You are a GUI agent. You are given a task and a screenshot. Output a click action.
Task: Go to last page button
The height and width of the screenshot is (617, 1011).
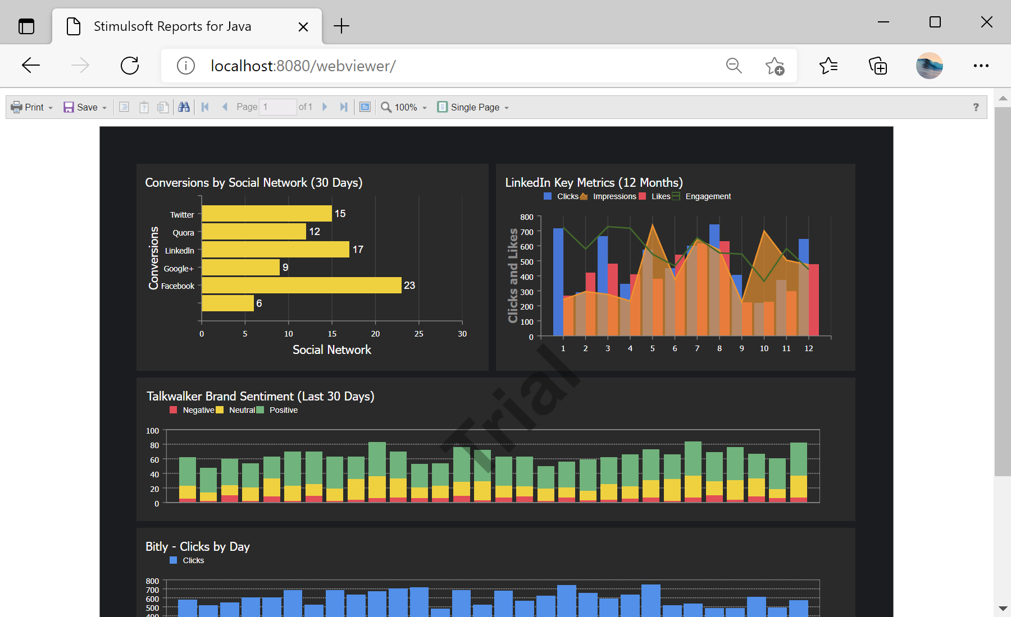[344, 107]
